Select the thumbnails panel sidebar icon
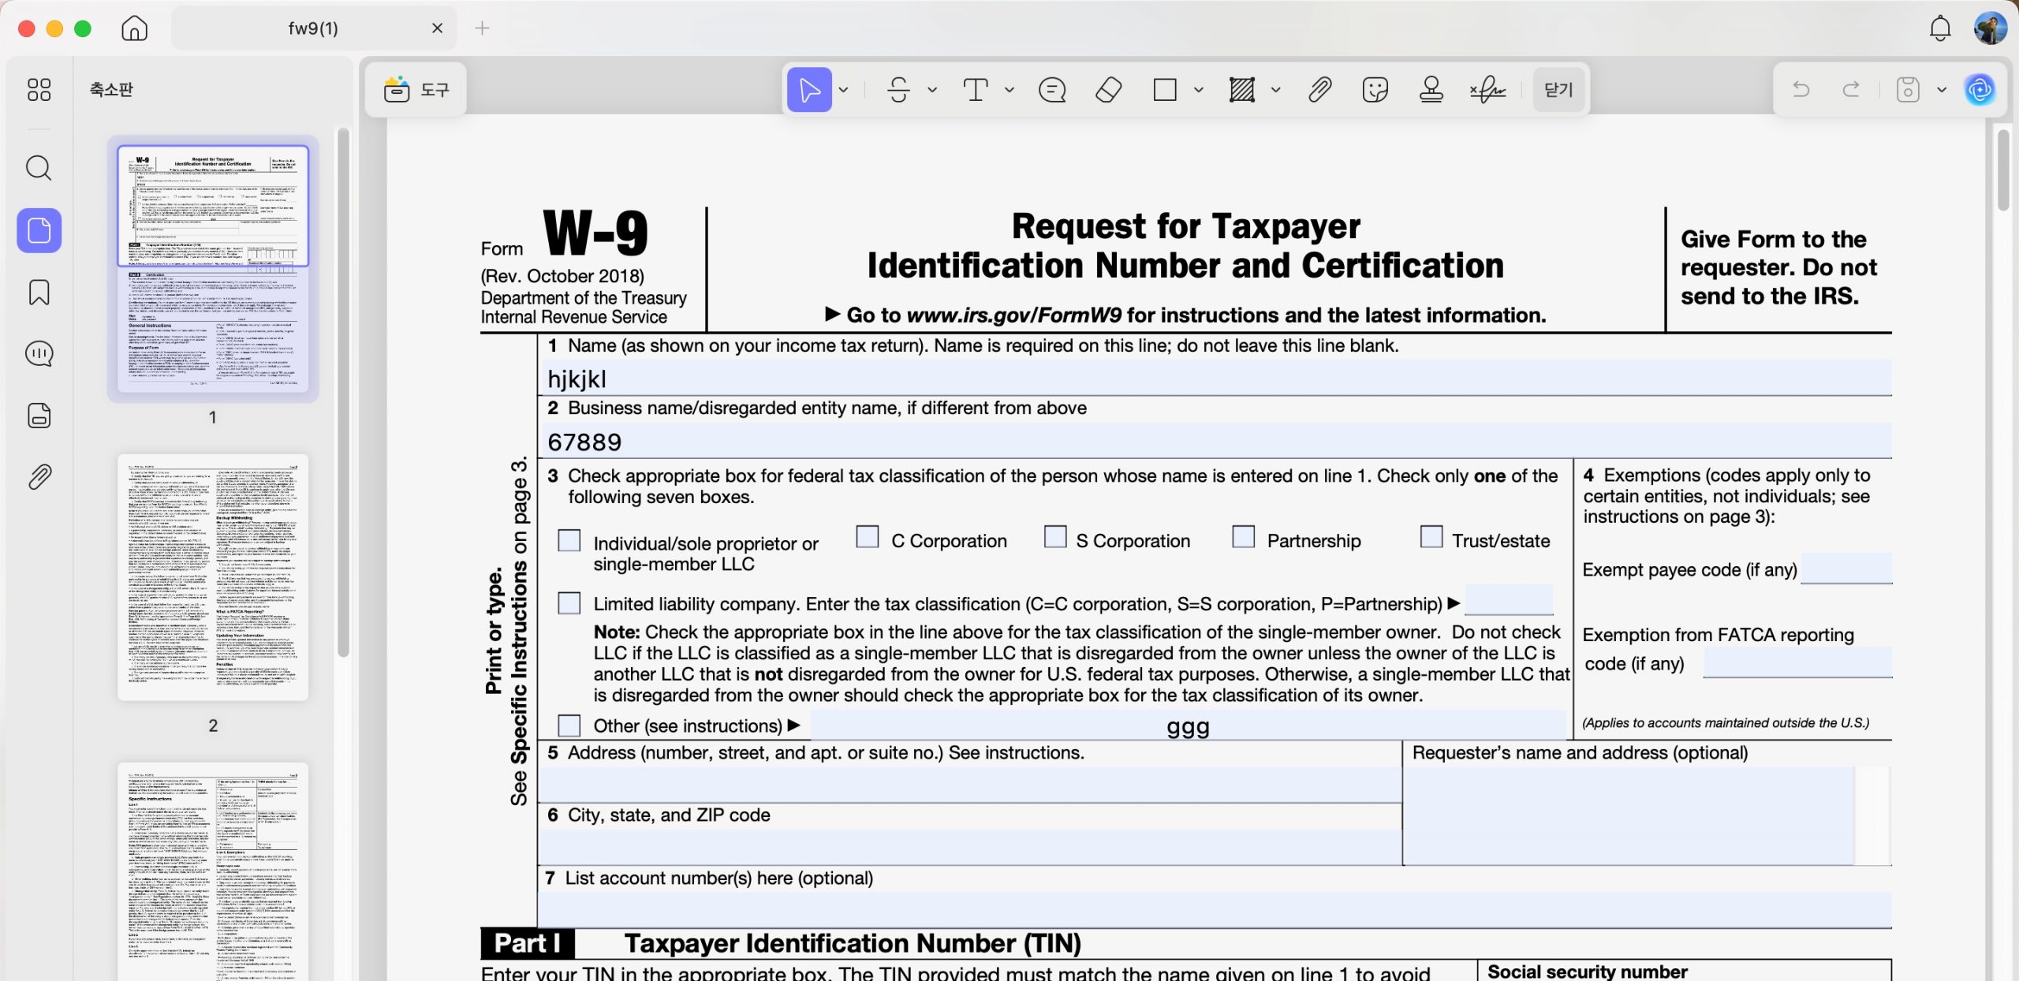The image size is (2019, 981). click(x=39, y=230)
